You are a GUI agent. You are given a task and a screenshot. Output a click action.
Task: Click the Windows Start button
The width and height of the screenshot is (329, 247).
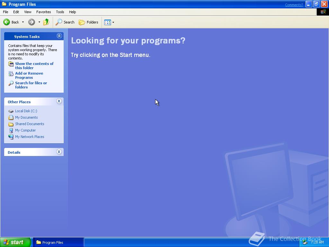pyautogui.click(x=15, y=242)
